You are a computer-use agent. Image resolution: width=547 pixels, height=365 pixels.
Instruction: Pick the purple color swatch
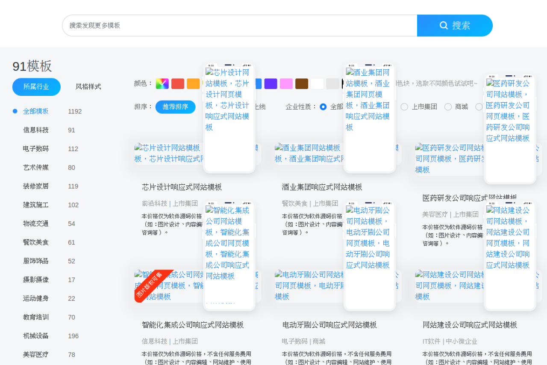click(x=271, y=84)
